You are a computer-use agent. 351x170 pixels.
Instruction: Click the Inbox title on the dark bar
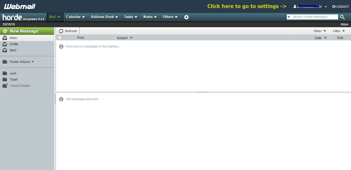tap(345, 24)
